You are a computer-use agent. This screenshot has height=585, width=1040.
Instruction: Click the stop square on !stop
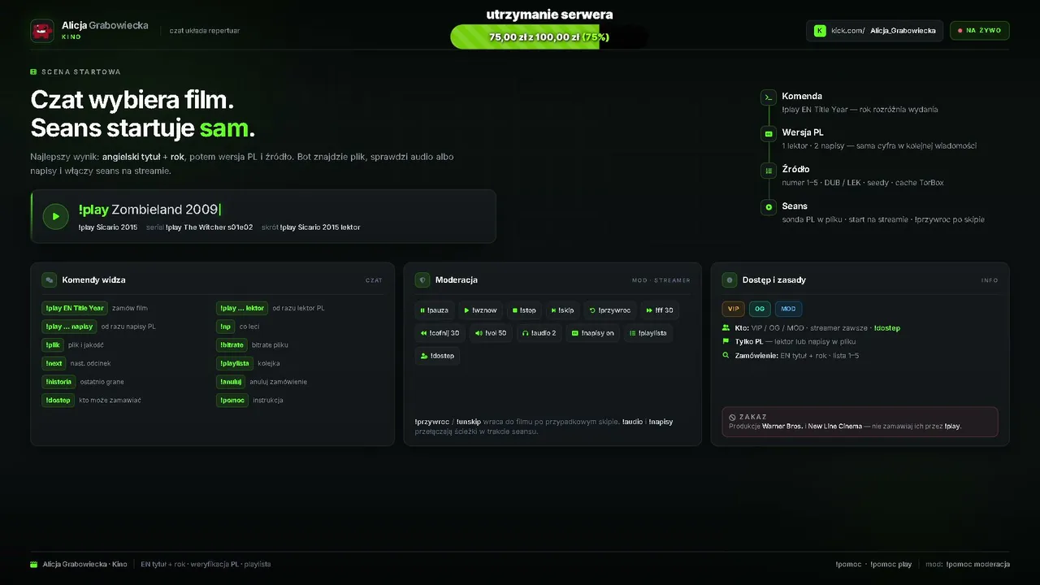[514, 310]
